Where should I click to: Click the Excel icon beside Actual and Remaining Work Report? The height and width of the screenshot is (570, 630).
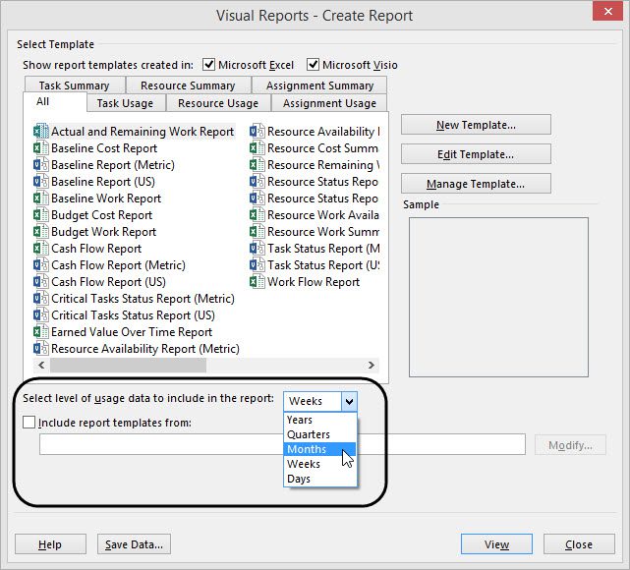(41, 132)
